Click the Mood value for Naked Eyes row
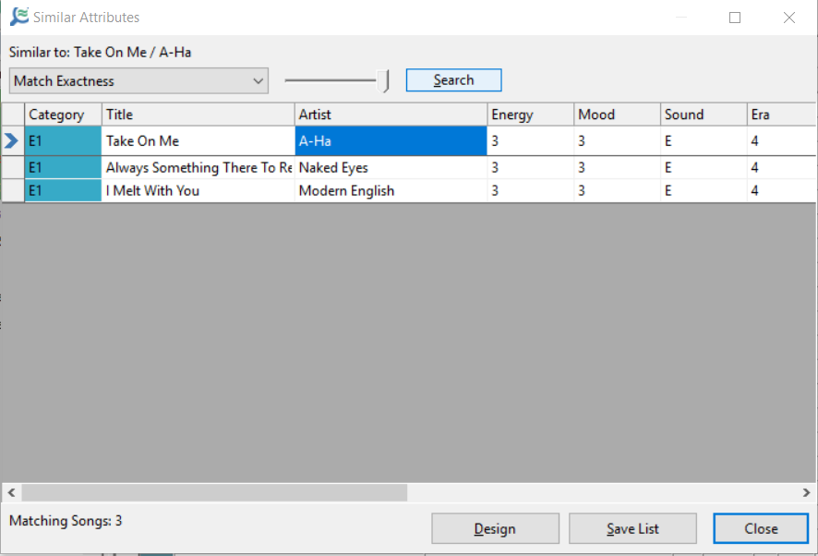The height and width of the screenshot is (556, 818). (617, 167)
